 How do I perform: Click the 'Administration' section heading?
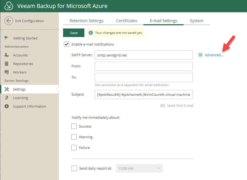tap(17, 47)
